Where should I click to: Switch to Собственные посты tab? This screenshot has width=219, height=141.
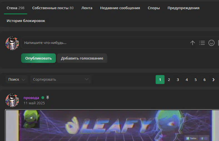[x=53, y=8]
